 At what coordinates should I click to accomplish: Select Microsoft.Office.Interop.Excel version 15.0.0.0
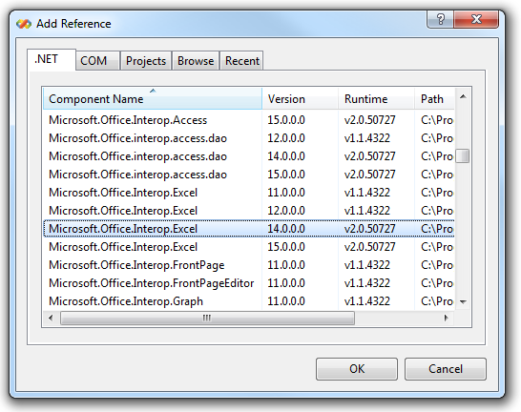[249, 247]
